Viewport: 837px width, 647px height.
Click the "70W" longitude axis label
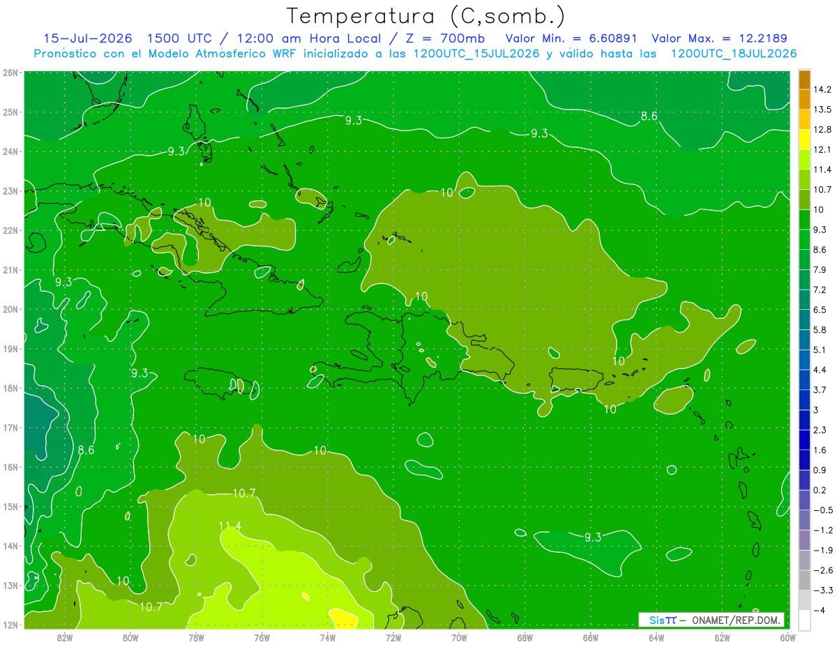(x=459, y=637)
